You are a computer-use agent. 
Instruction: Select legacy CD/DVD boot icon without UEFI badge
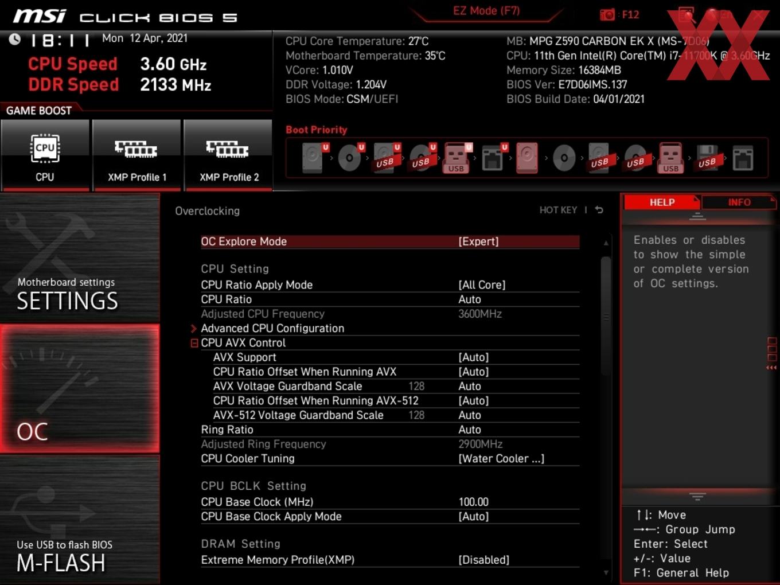click(x=564, y=158)
